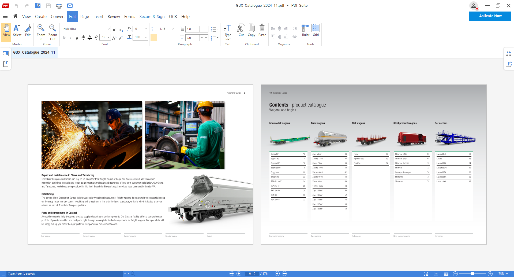The height and width of the screenshot is (277, 514).
Task: Open the page thumbnails panel
Action: point(6,53)
